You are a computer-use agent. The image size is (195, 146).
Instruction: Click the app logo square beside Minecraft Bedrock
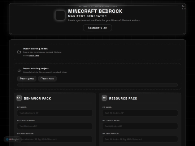[60, 15]
